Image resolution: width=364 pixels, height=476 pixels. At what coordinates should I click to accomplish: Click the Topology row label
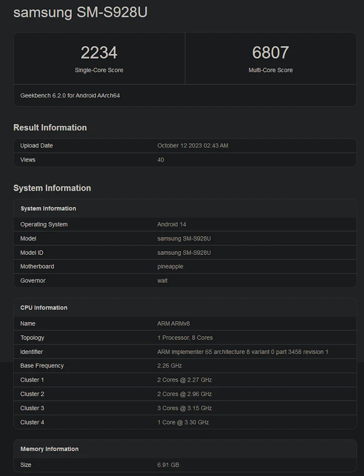pyautogui.click(x=32, y=338)
